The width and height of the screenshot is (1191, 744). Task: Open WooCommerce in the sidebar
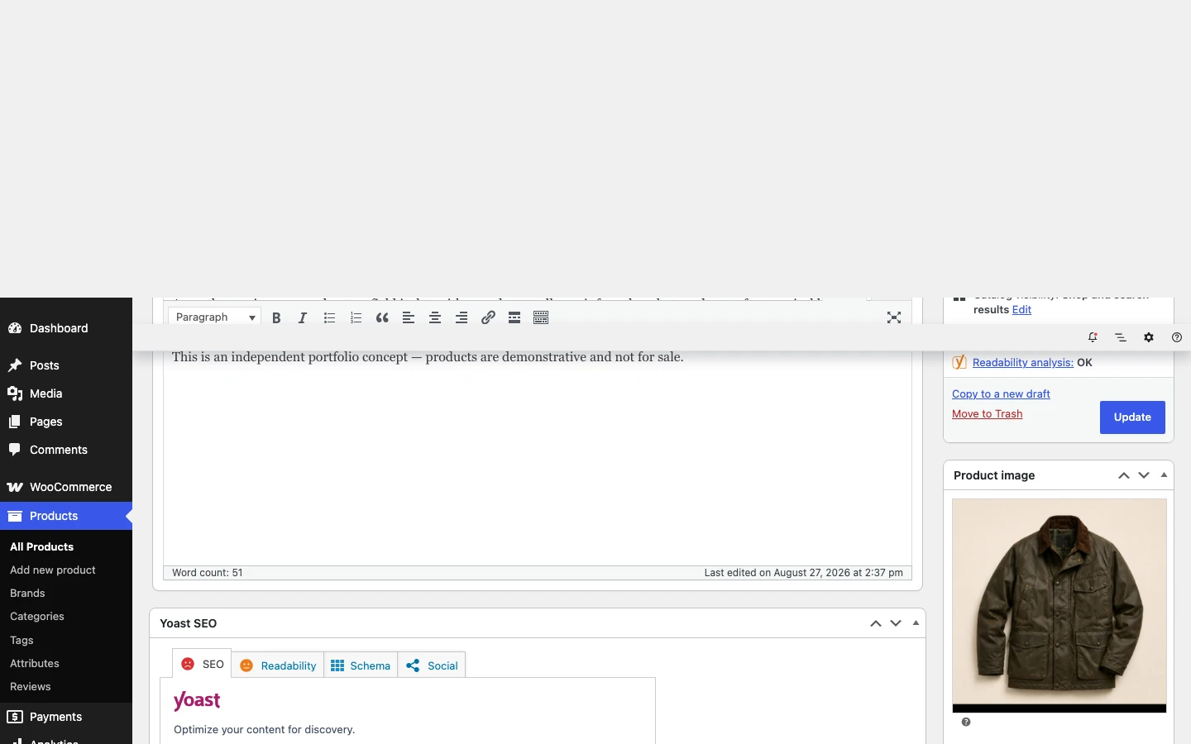(66, 487)
